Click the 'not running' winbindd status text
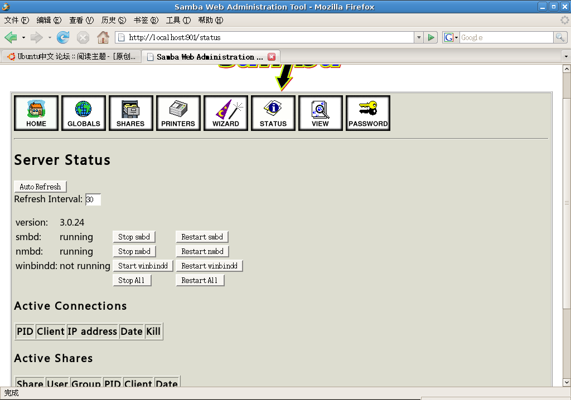This screenshot has width=571, height=400. (x=85, y=266)
